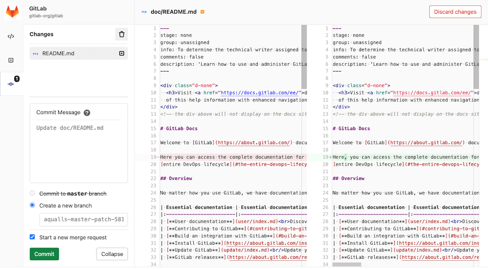The width and height of the screenshot is (488, 269).
Task: Click the new branch name input field
Action: point(83,220)
